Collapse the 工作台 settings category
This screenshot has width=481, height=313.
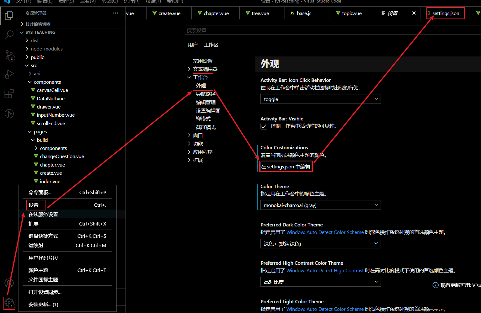click(189, 77)
